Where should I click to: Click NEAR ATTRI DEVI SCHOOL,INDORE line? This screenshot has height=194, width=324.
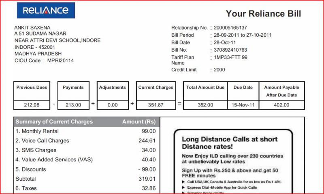coord(58,40)
